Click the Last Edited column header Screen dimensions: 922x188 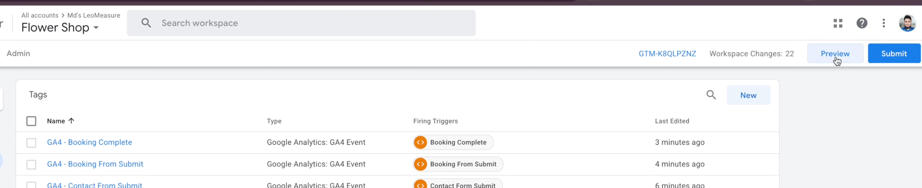pos(672,121)
